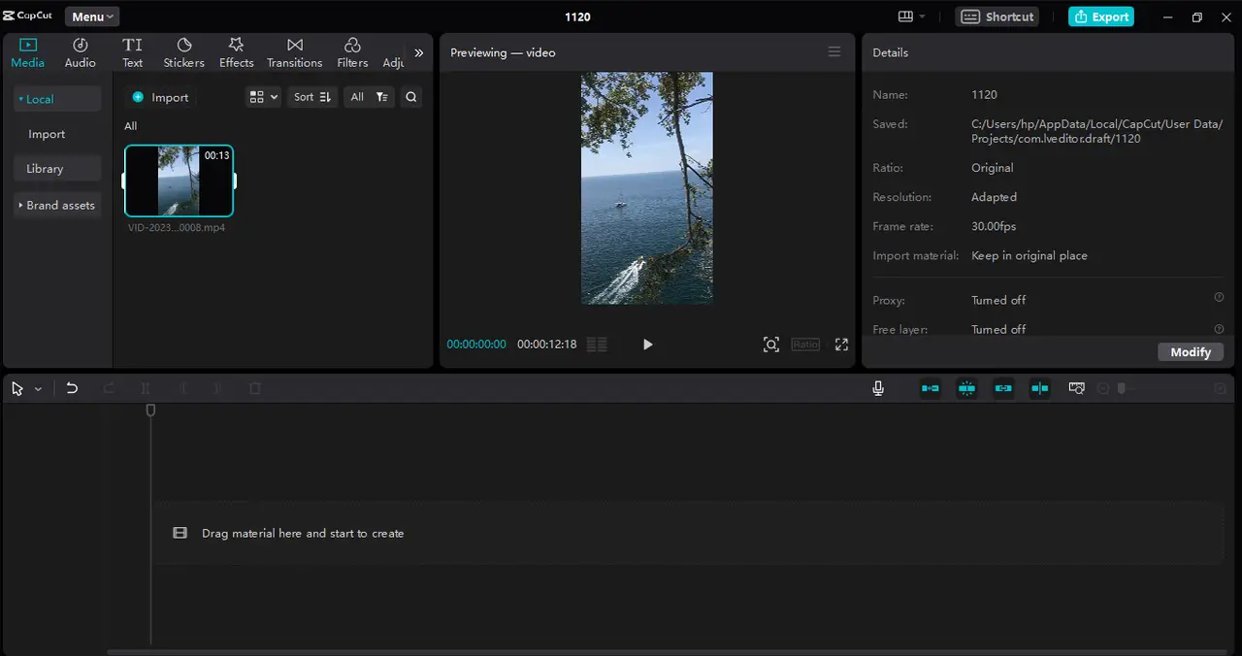Click the current timecode 00:00:00:00
The height and width of the screenshot is (656, 1242).
click(x=476, y=344)
